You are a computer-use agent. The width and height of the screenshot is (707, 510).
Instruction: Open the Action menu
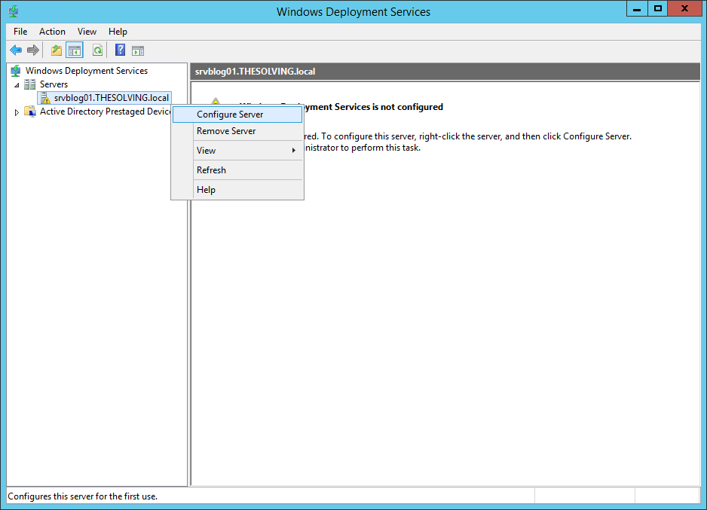tap(52, 32)
